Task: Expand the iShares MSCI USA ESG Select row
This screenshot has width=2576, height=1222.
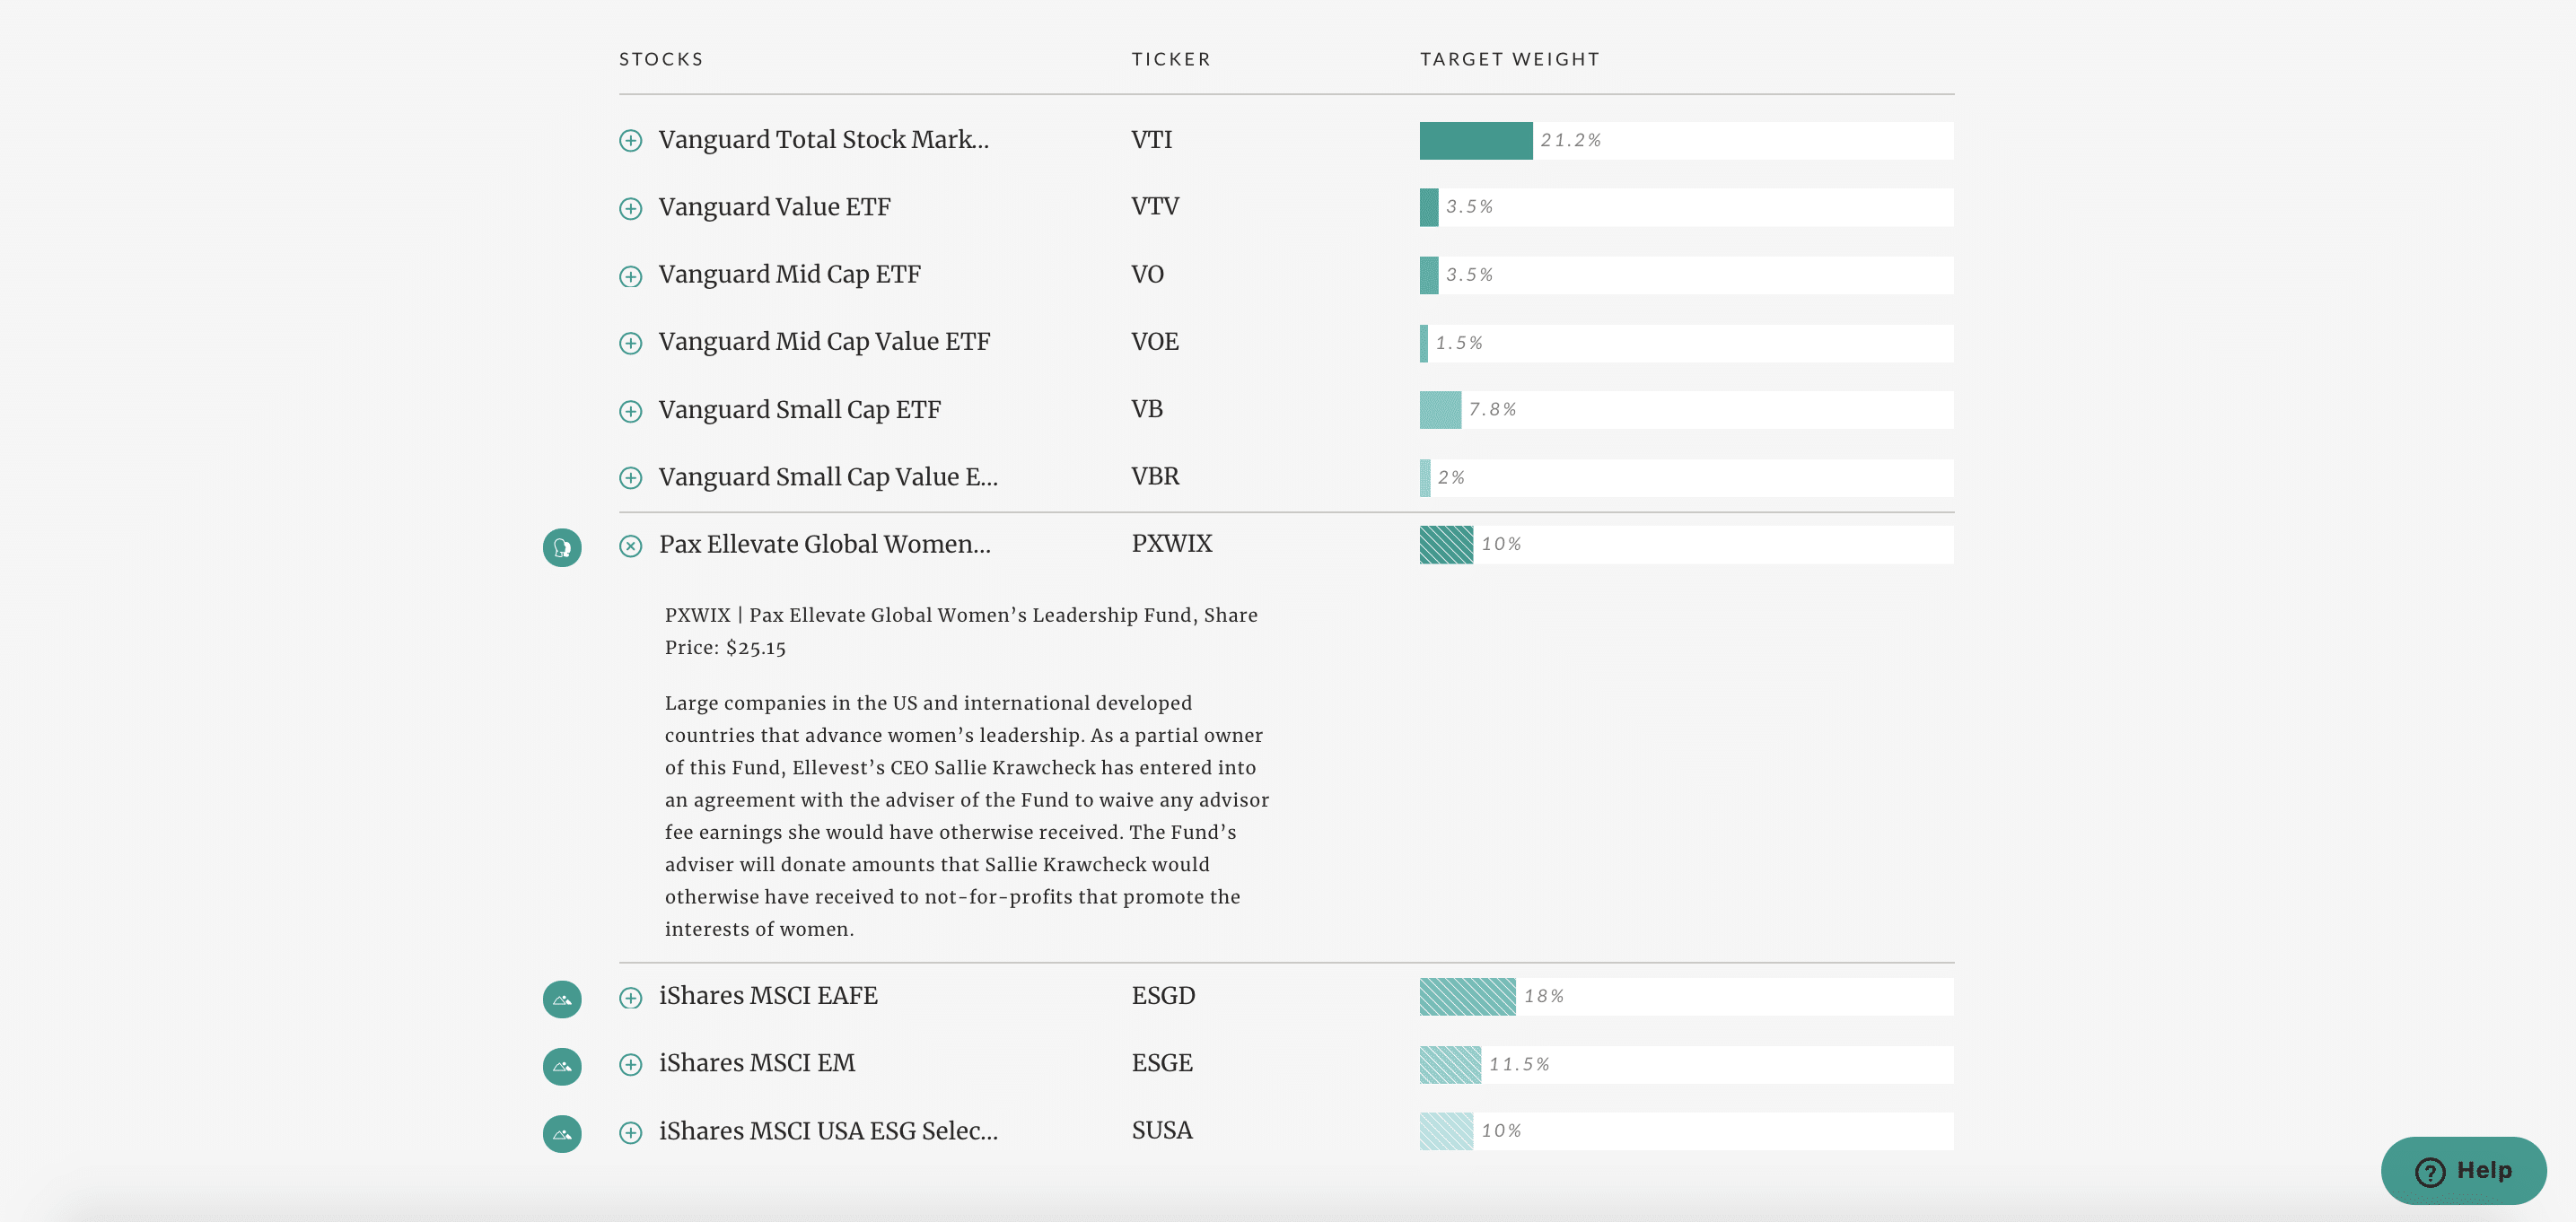Action: tap(630, 1132)
